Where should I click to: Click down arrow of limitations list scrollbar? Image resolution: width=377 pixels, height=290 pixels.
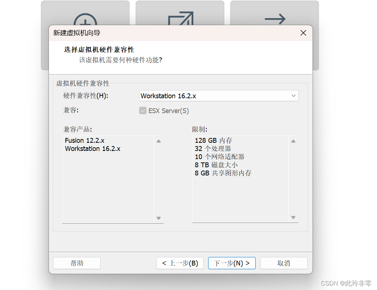(294, 217)
